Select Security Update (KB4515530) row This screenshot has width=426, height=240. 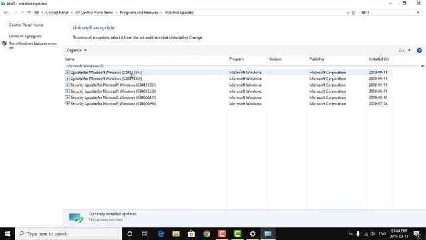228,91
